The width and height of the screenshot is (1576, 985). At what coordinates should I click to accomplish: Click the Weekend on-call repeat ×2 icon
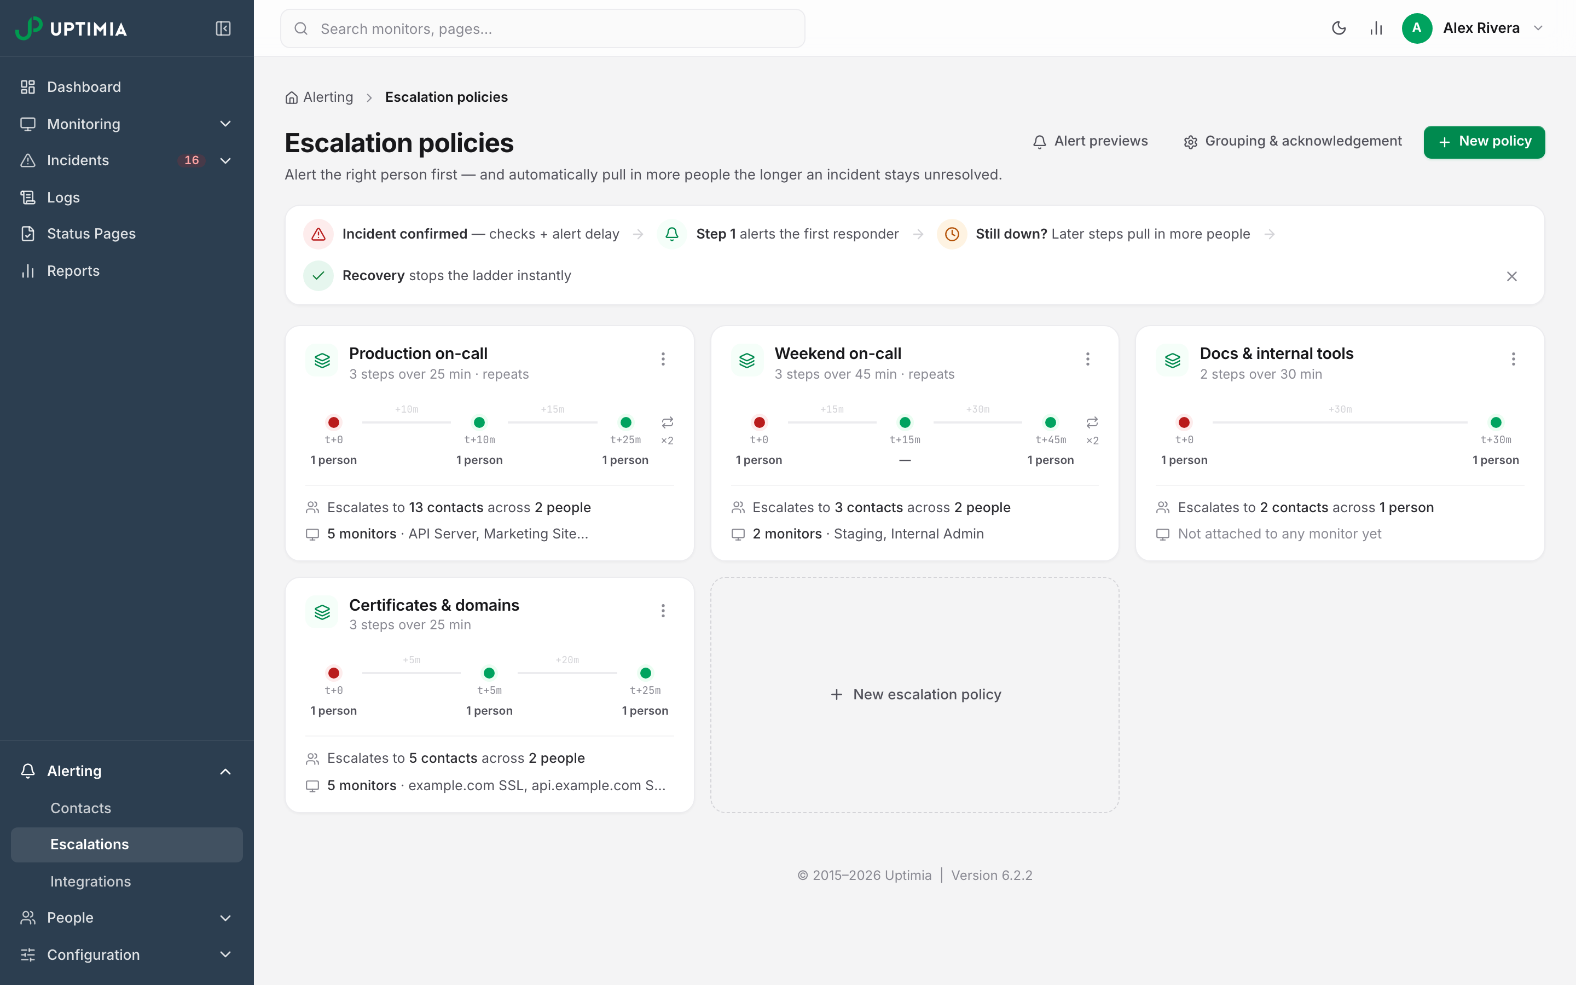point(1092,422)
